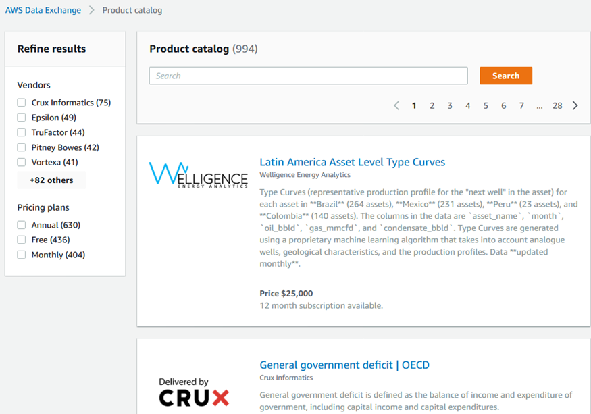Open page 5 of the catalog

(486, 105)
